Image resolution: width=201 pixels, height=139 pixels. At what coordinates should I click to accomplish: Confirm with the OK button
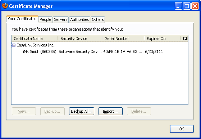click(x=182, y=129)
